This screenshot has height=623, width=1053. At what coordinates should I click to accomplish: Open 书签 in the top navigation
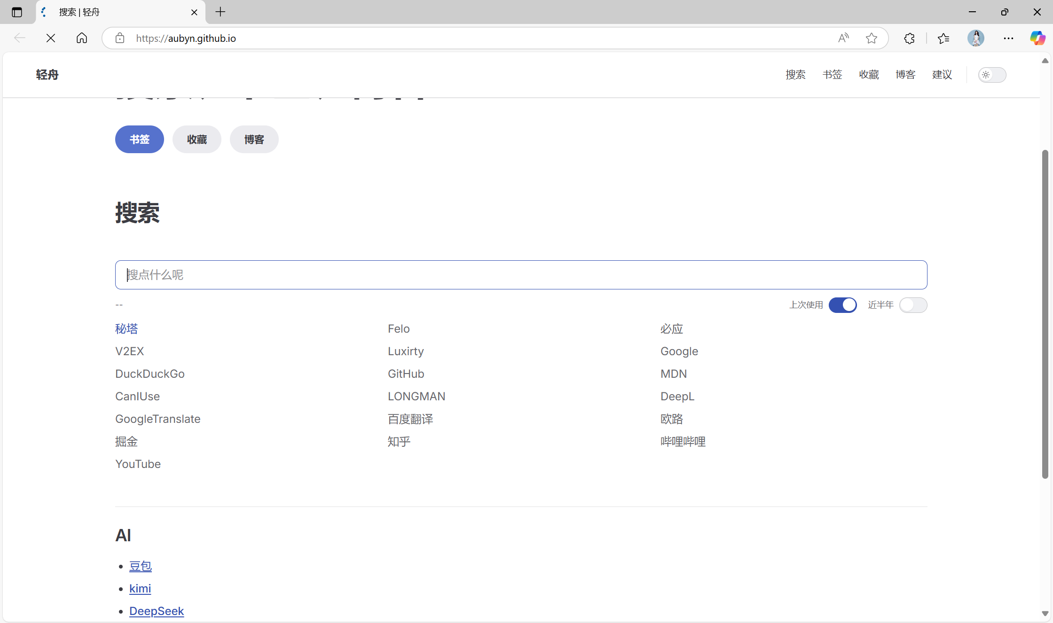(832, 75)
